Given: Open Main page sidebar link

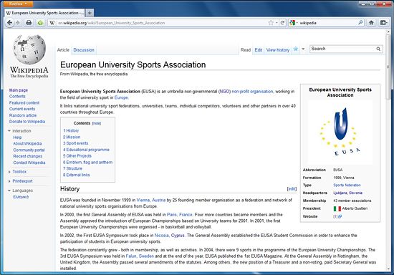Looking at the screenshot, I should [19, 90].
